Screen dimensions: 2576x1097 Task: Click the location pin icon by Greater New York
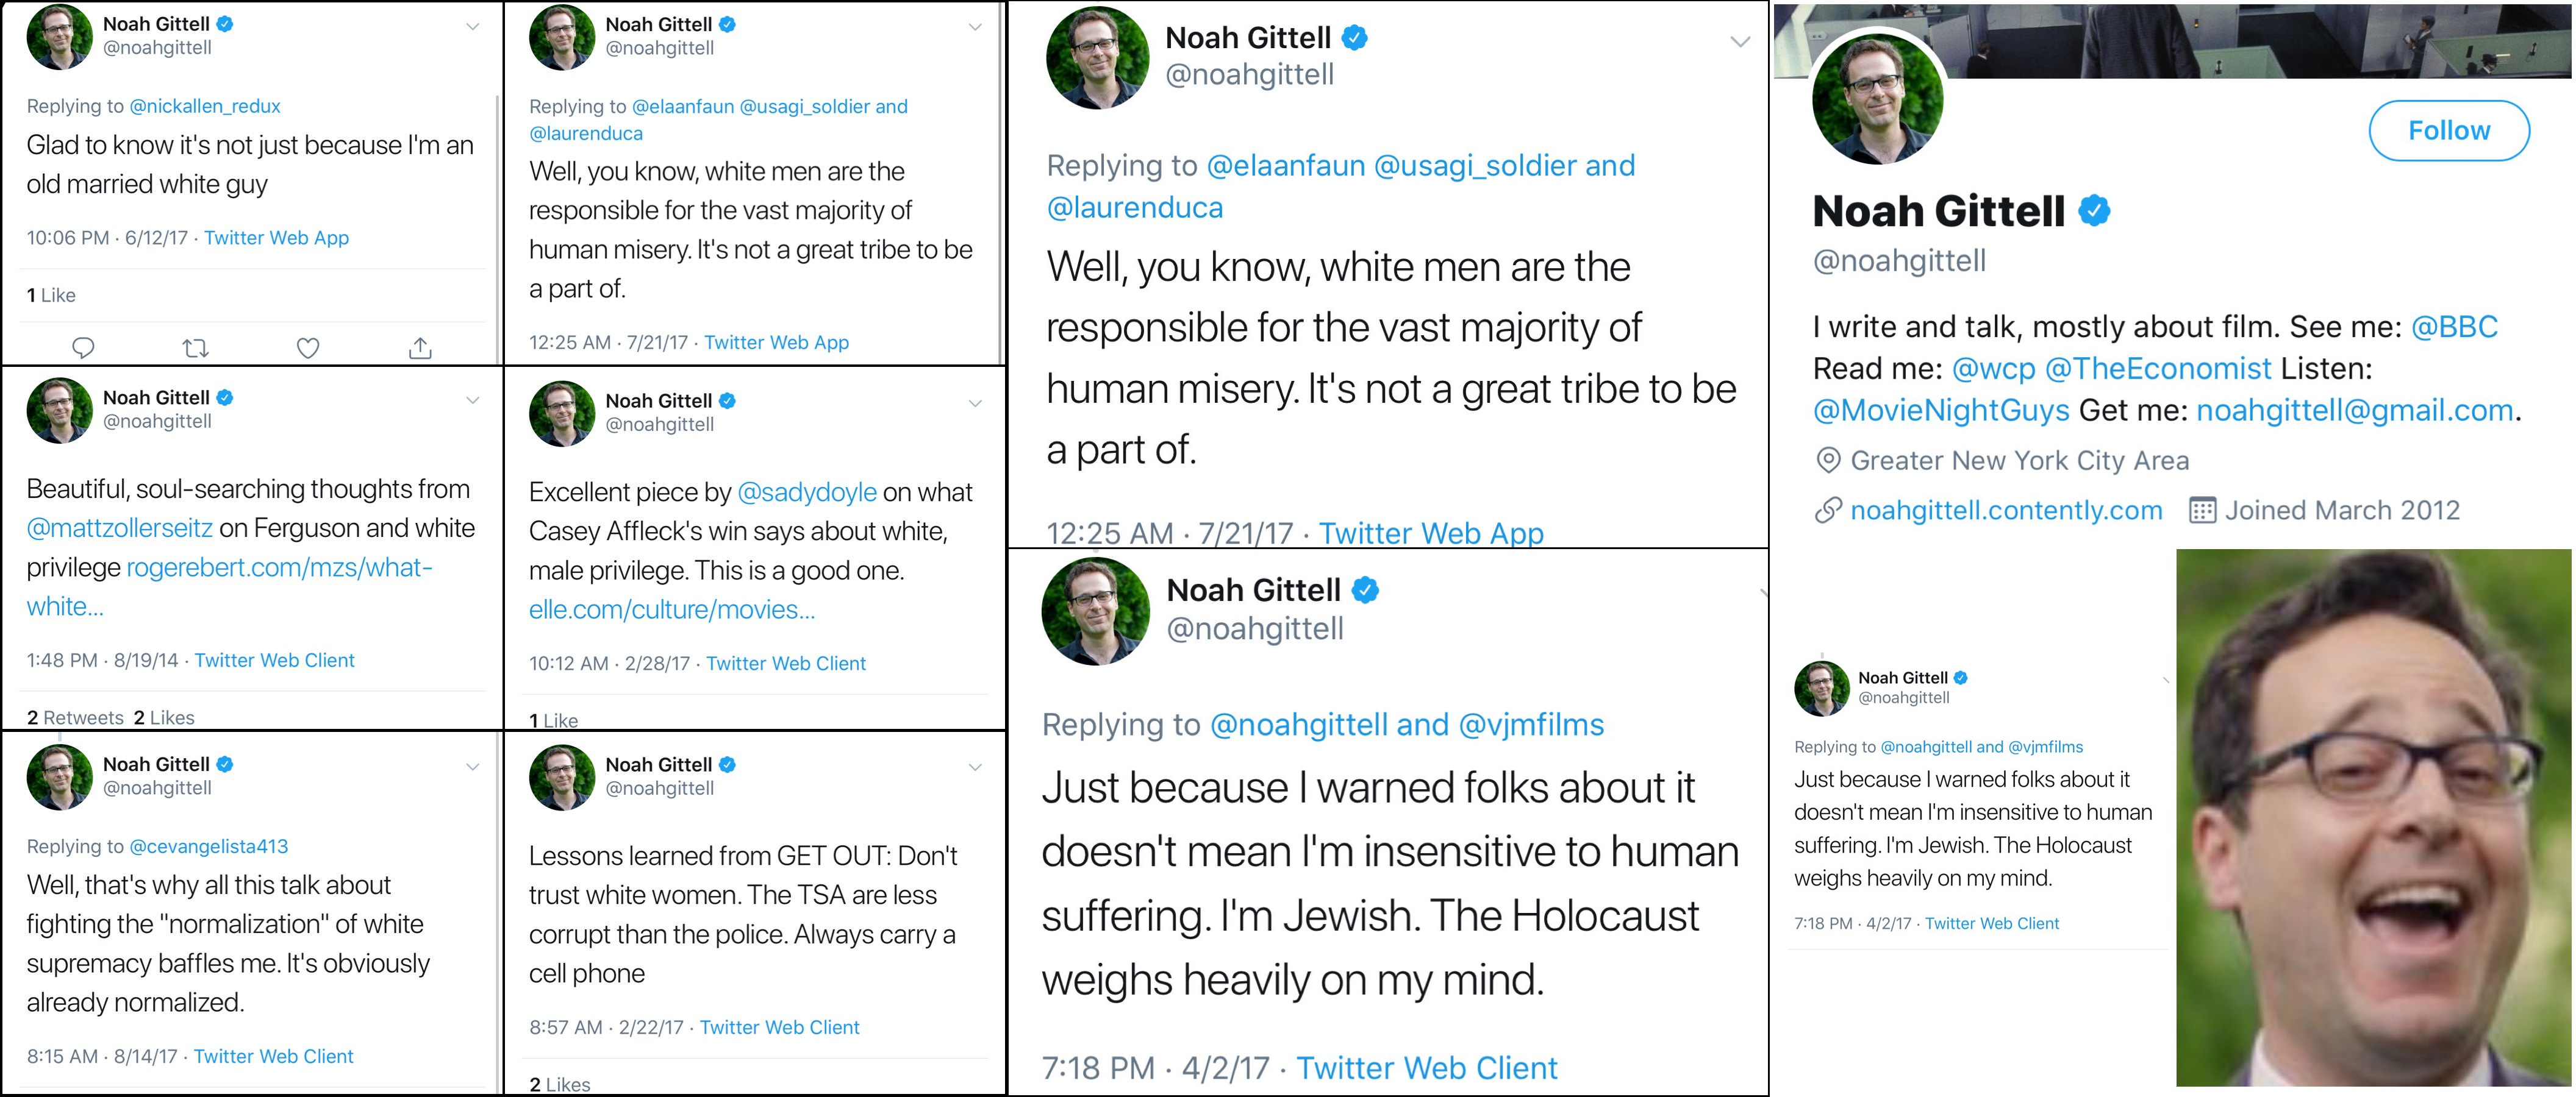1828,461
